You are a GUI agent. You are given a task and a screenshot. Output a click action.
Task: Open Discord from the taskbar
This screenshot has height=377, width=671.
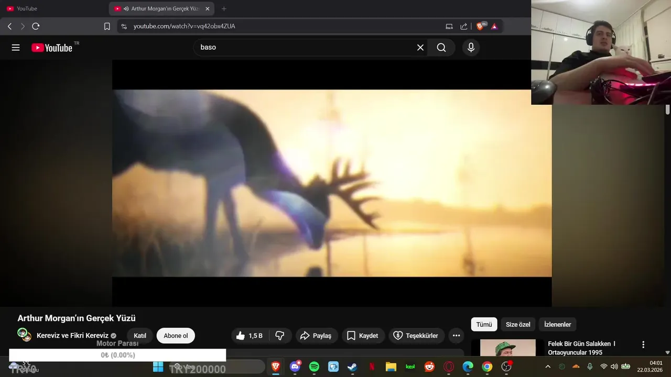point(296,367)
